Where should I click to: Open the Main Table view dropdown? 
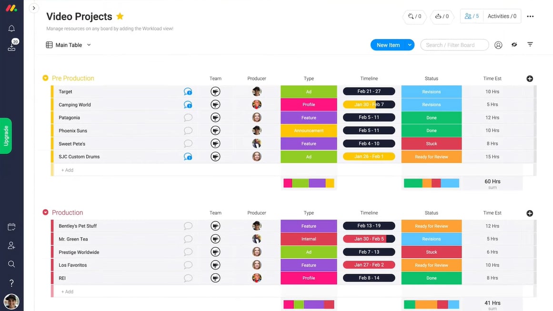point(89,45)
